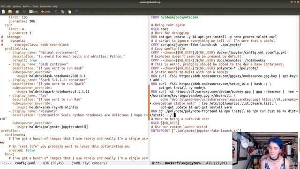The image size is (300, 169).
Task: Click the 'npm install && npm run dist' line
Action: coord(223,111)
